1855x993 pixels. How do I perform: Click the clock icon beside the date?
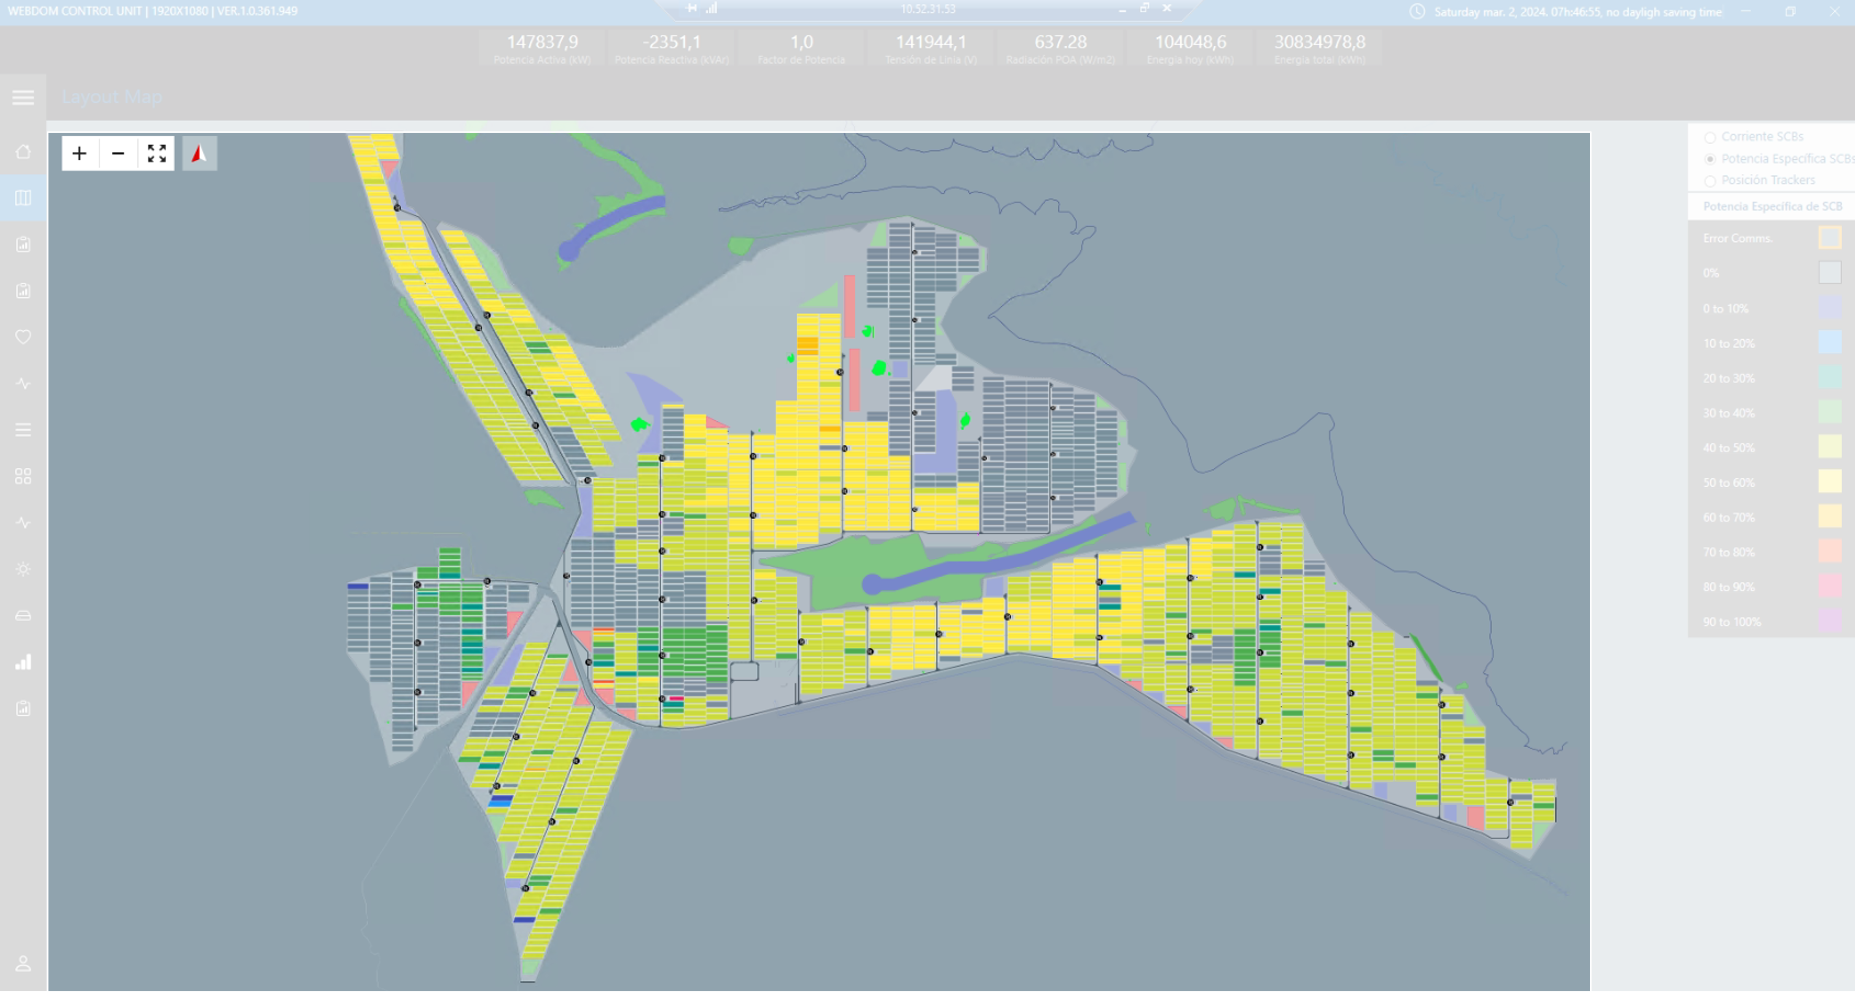(x=1417, y=11)
